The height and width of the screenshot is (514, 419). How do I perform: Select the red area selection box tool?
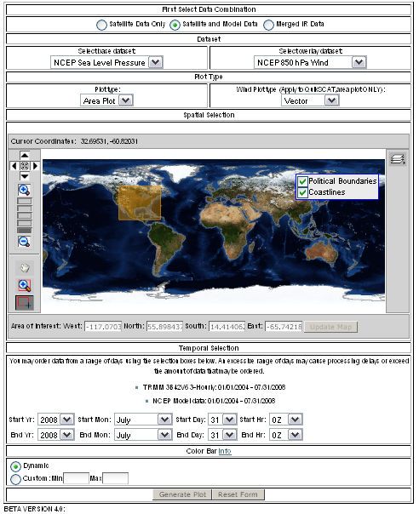(x=25, y=303)
